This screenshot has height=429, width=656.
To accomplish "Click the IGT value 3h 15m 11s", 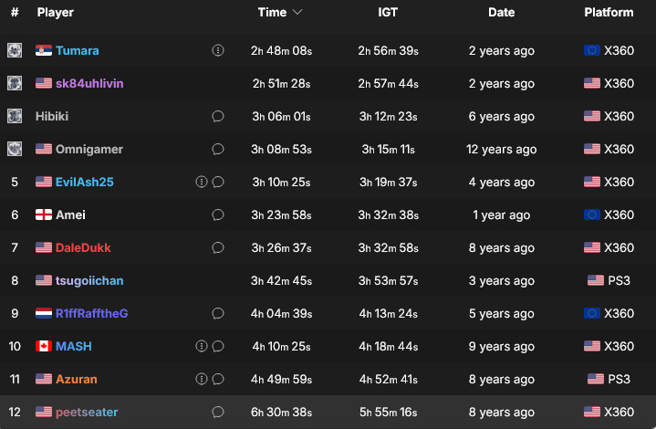I will pos(389,149).
